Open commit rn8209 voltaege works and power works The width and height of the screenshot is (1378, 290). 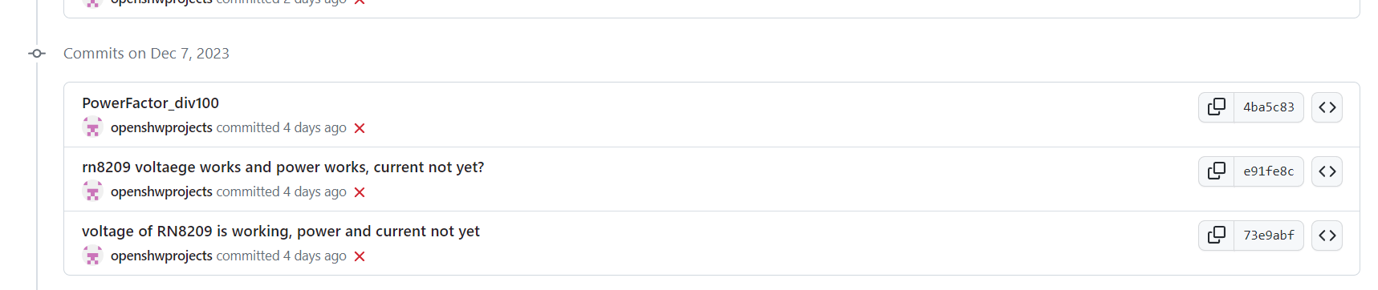(x=283, y=167)
